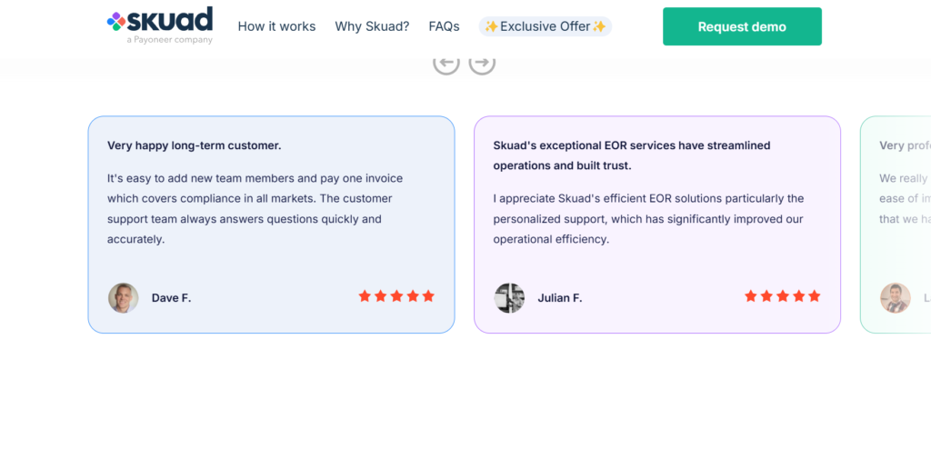Viewport: 931px width, 459px height.
Task: Click the Julian F. reviewer name
Action: [x=559, y=298]
